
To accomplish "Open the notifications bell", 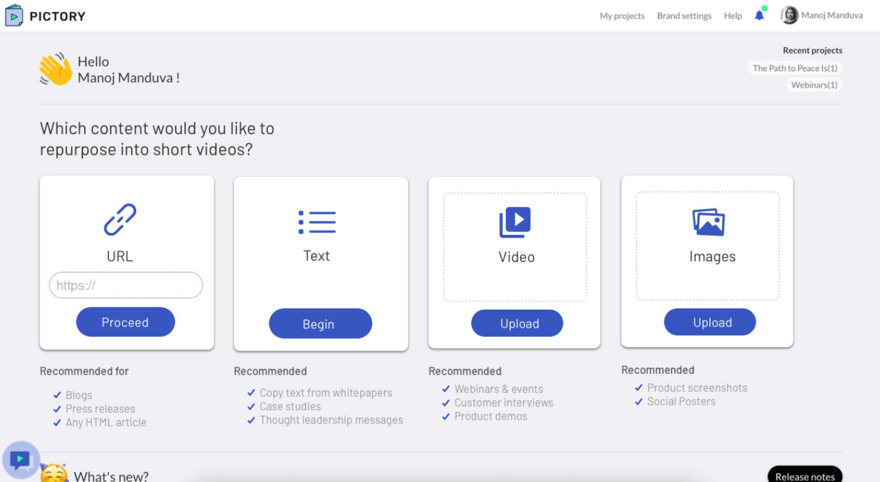I will click(x=759, y=15).
